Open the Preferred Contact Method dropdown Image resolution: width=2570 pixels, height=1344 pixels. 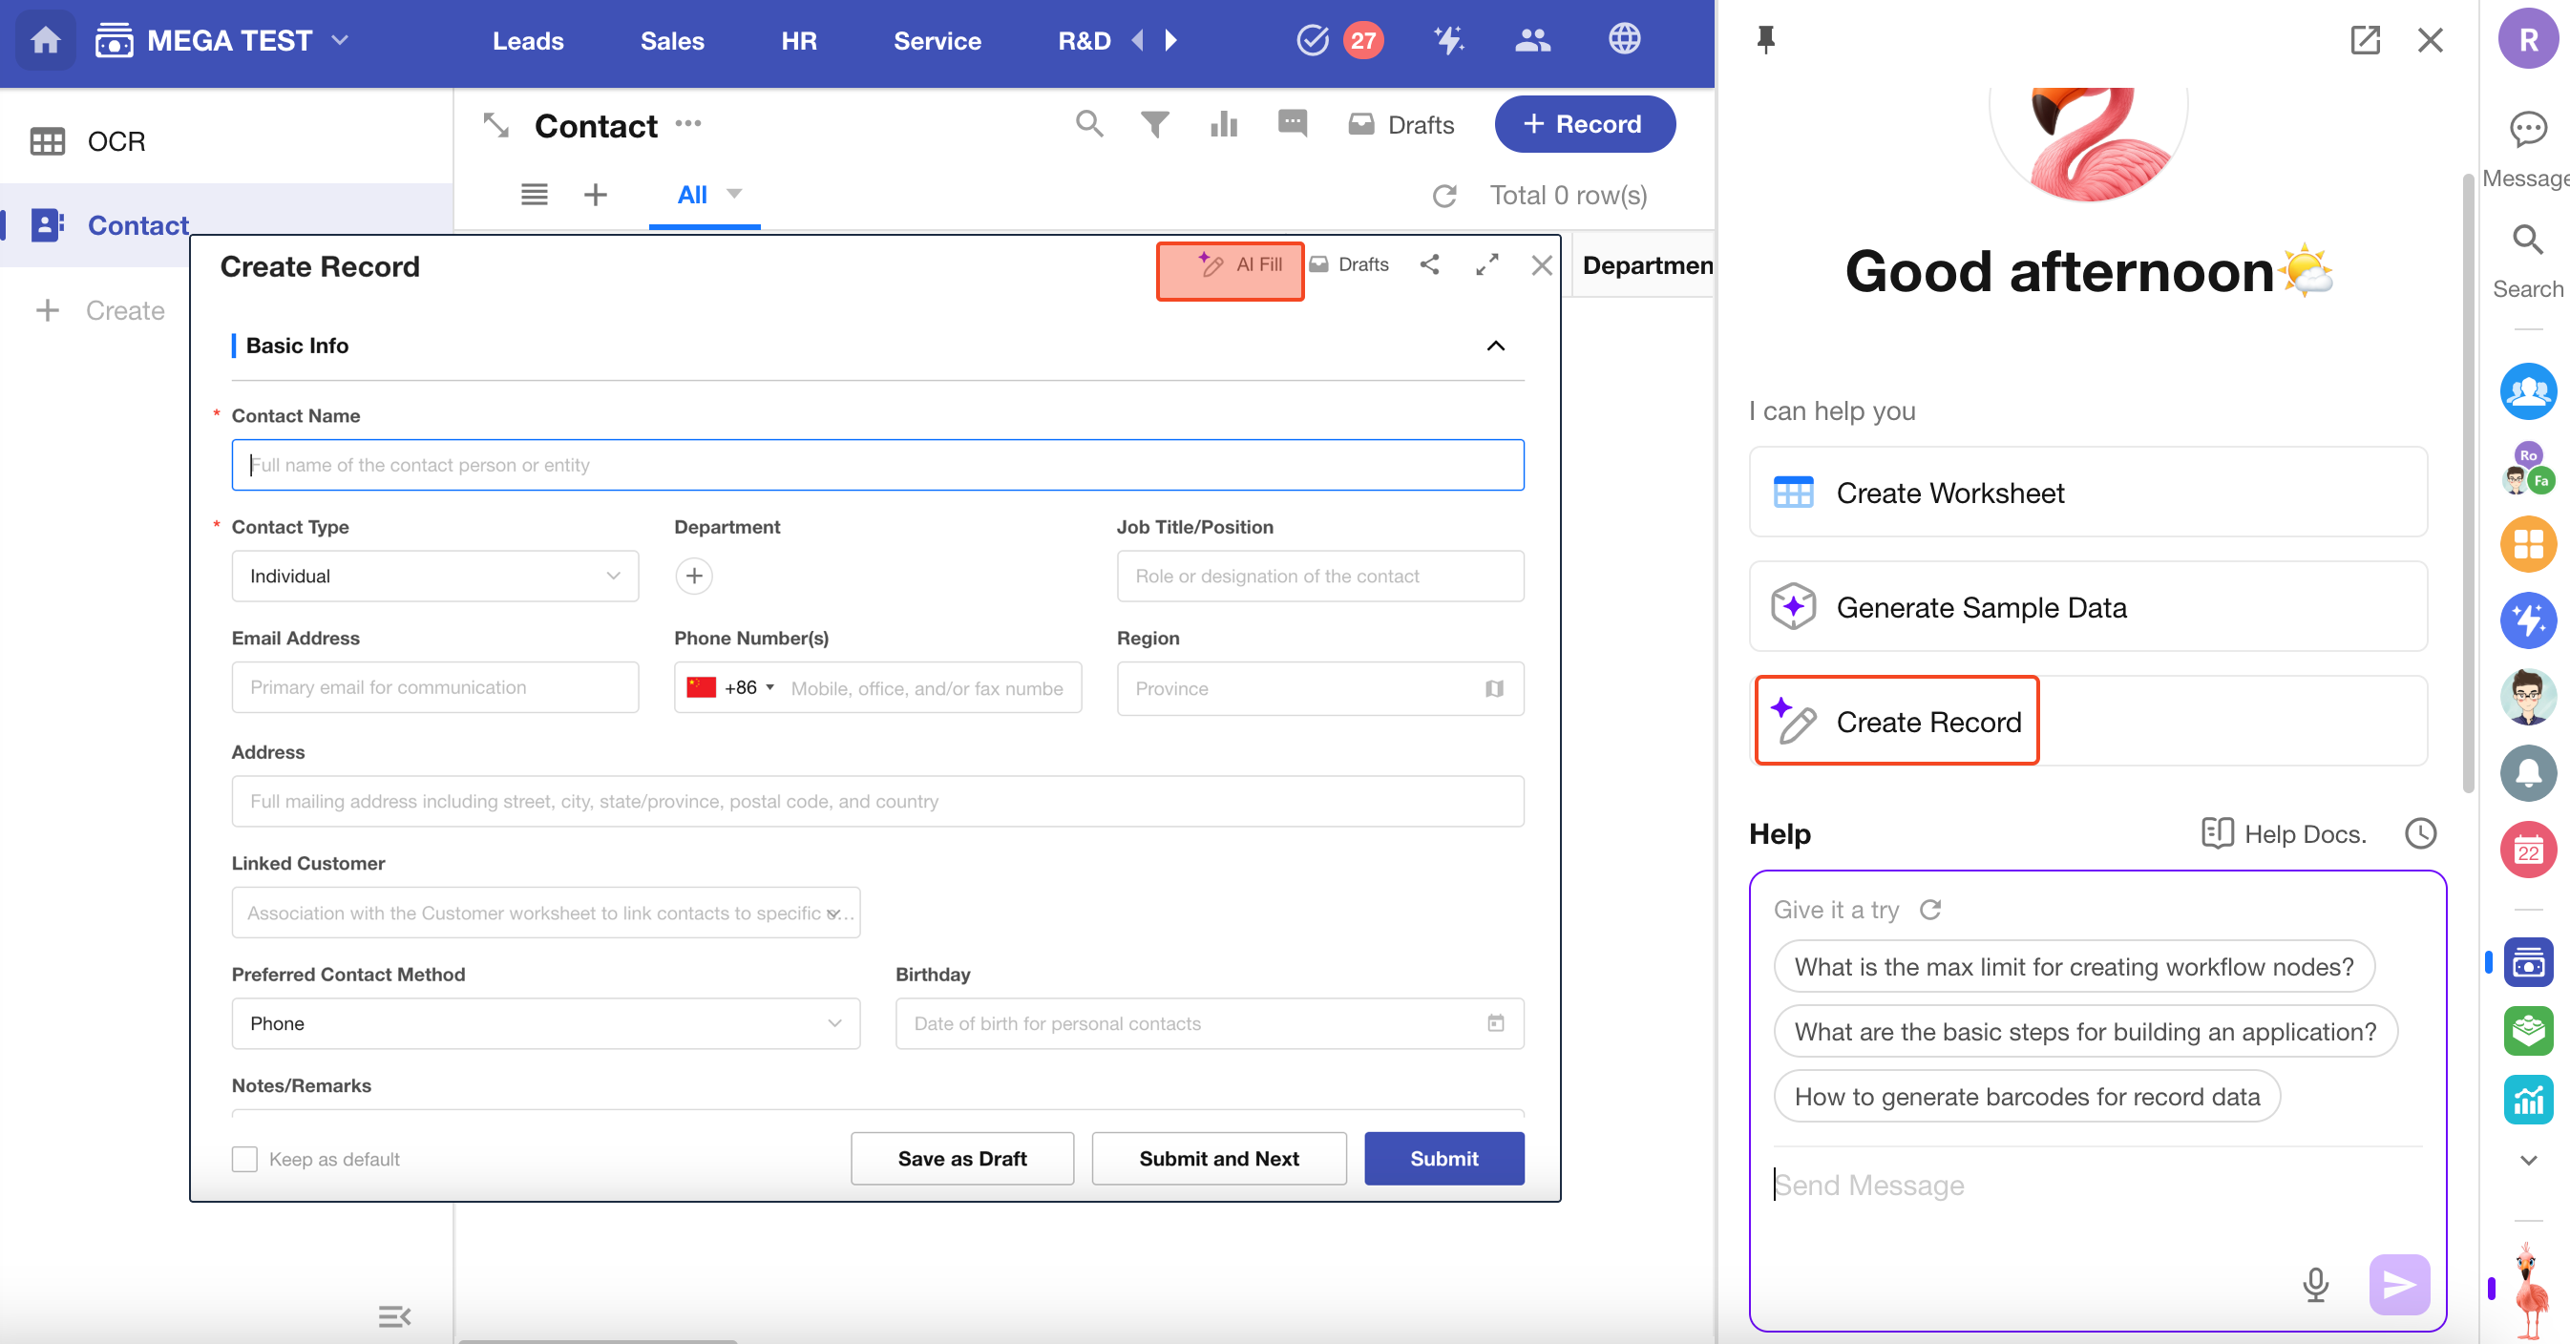point(546,1022)
